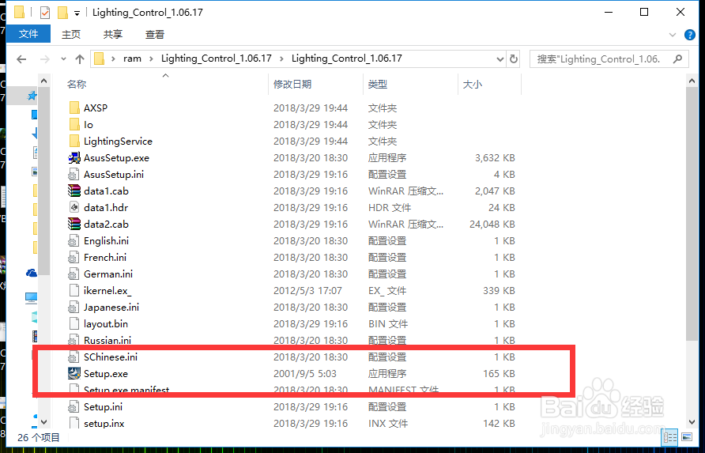The width and height of the screenshot is (705, 453).
Task: Navigate to first Lighting_Control_1.06.17 breadcrumb
Action: (x=217, y=59)
